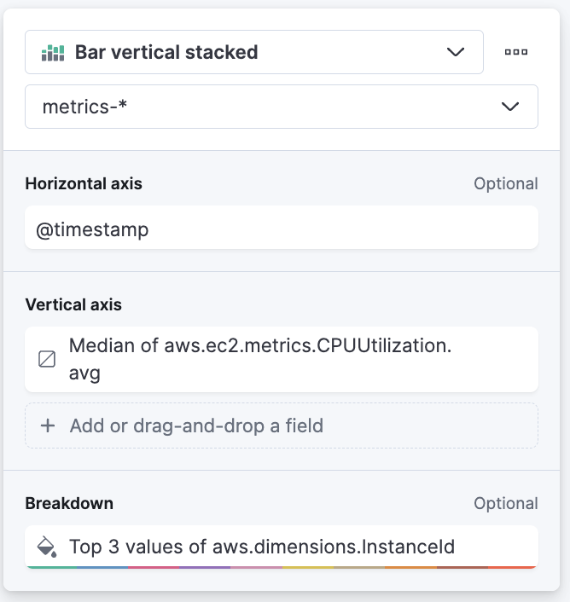Click the bar vertical stacked chart icon
Screen dimensions: 570x602
tap(53, 53)
